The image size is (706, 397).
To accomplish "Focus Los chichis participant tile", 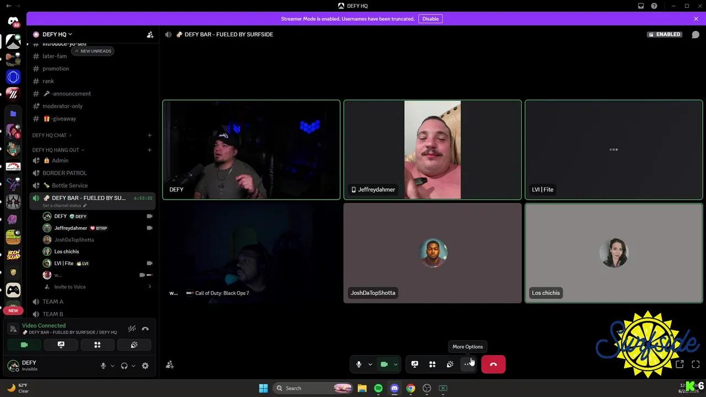I will (x=614, y=253).
